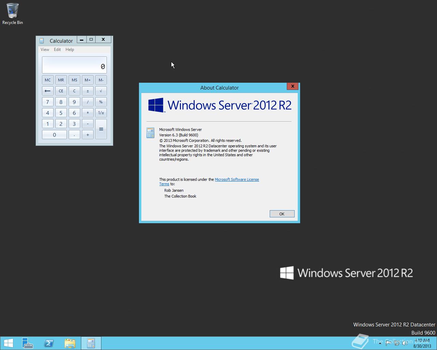Click the plus-minus sign button
The image size is (437, 350).
point(88,91)
